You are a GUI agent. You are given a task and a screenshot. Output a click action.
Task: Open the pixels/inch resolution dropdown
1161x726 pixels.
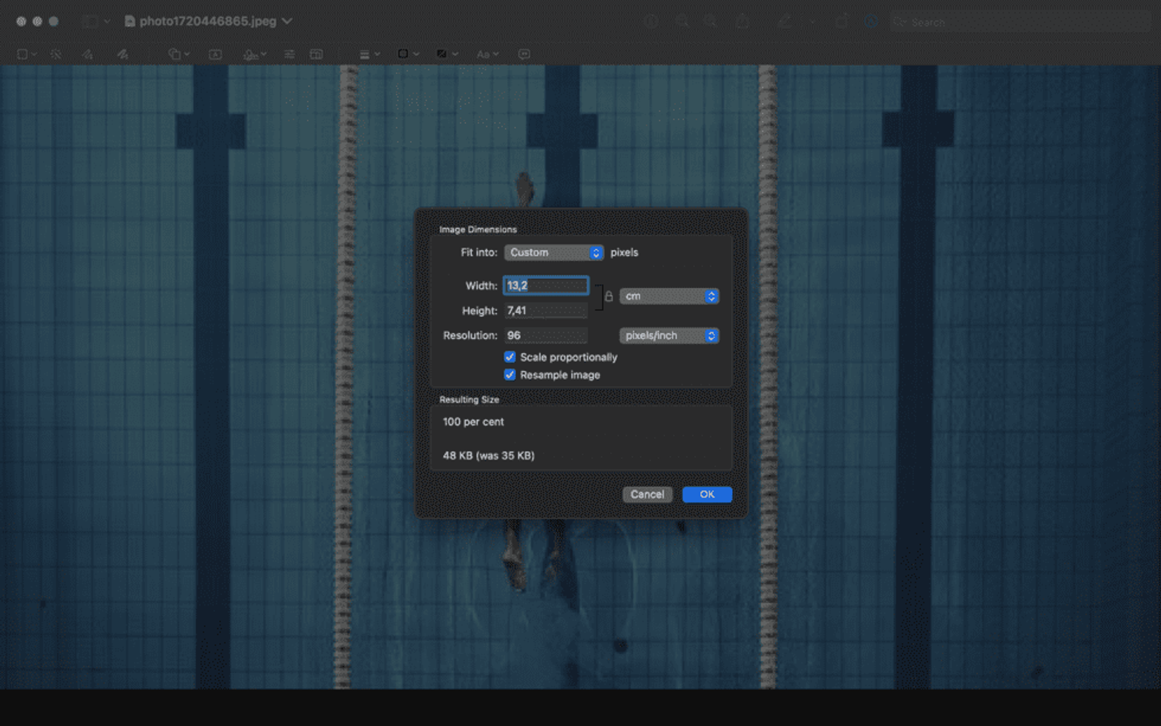click(x=668, y=336)
